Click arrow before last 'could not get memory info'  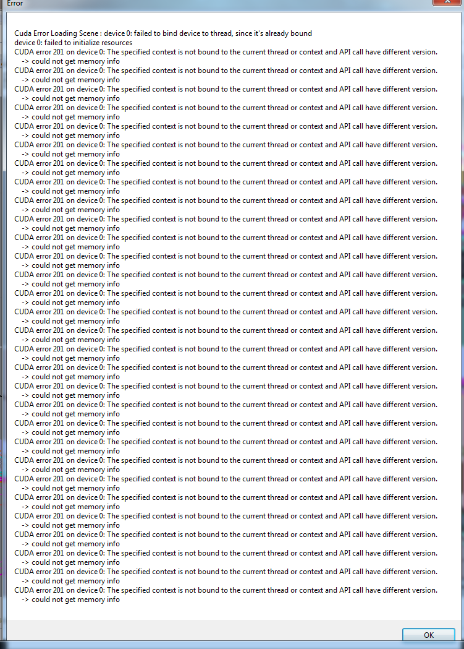pyautogui.click(x=25, y=600)
